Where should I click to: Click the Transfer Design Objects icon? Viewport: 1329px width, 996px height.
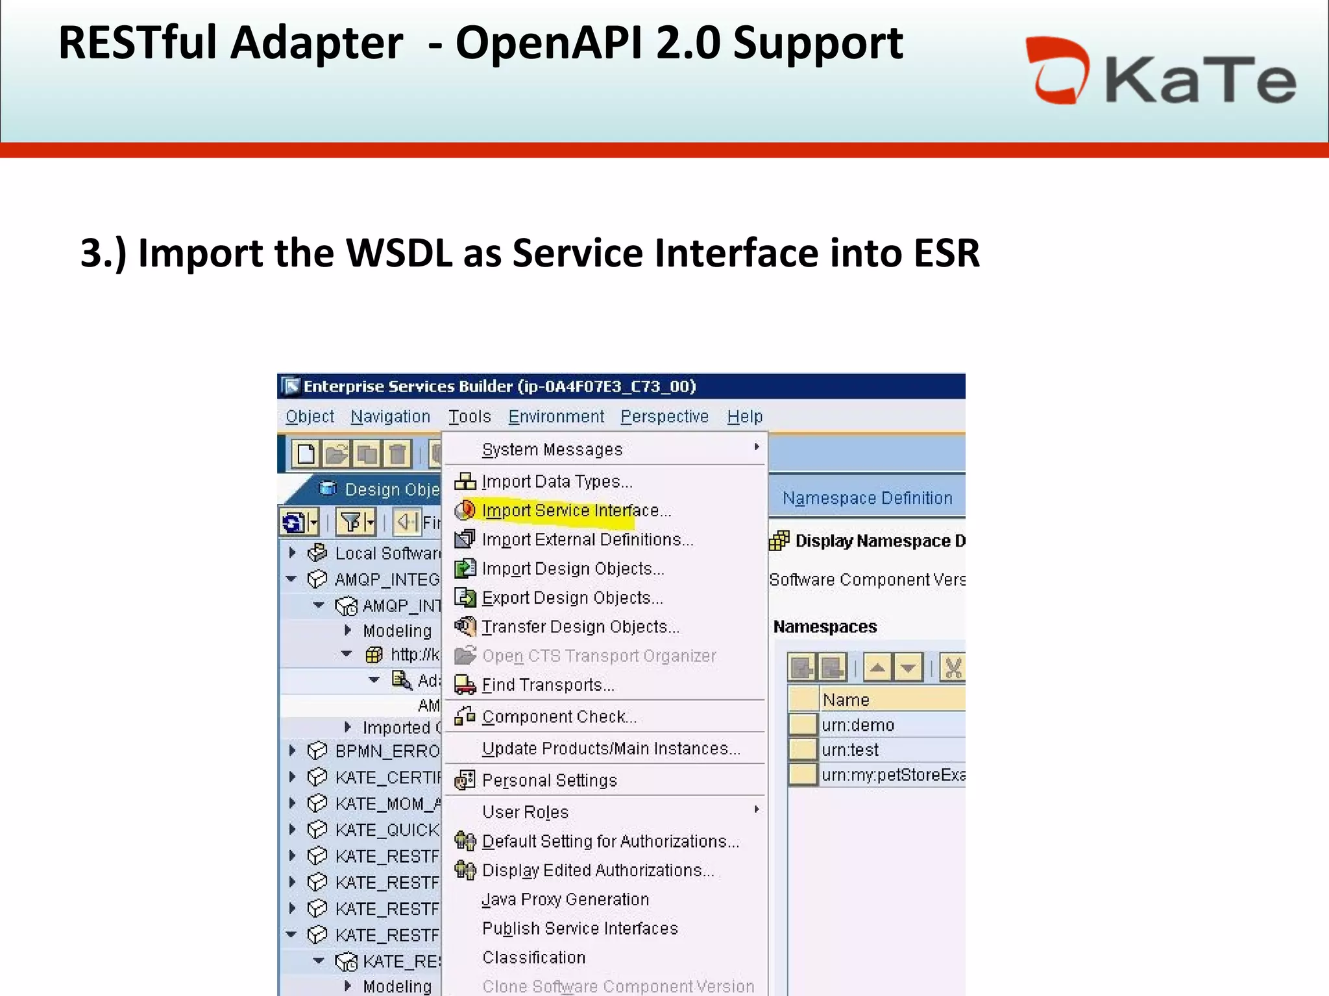pyautogui.click(x=465, y=626)
